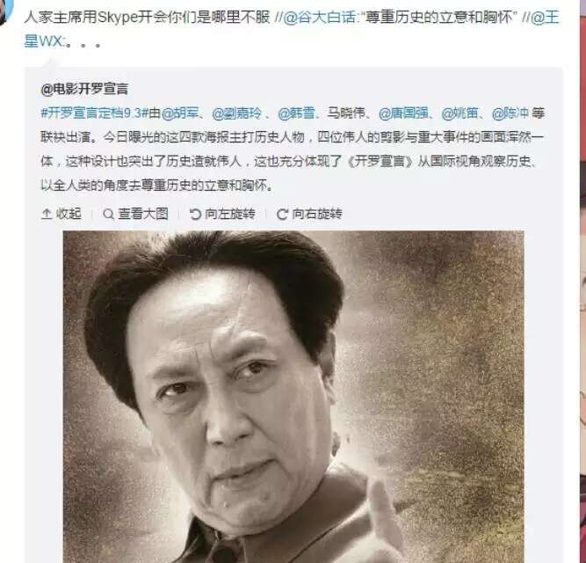Click the collapse arrow icon beside 收起
The image size is (586, 563).
(47, 214)
